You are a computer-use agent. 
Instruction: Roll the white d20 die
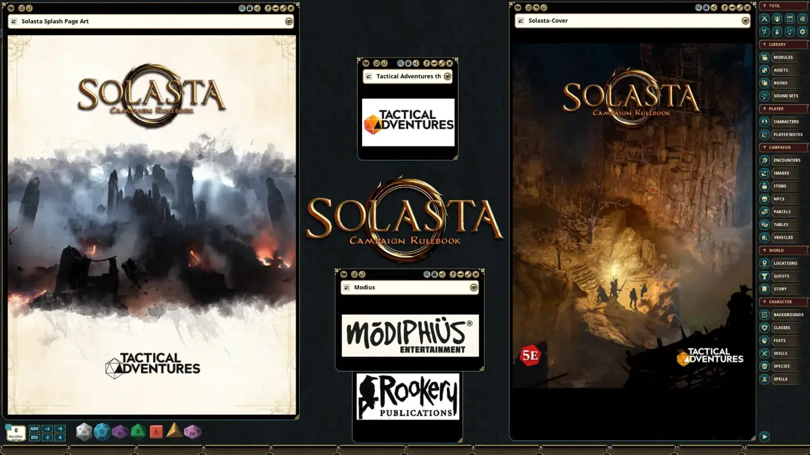point(84,432)
